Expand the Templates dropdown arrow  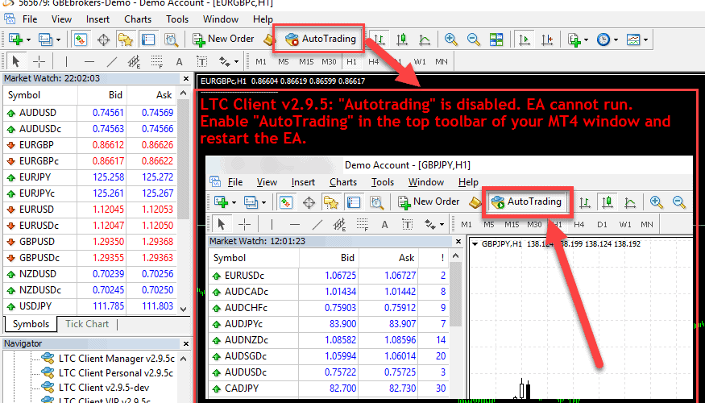(645, 39)
